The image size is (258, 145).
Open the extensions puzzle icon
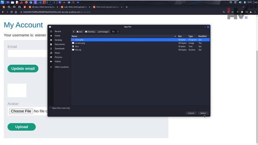tap(242, 12)
